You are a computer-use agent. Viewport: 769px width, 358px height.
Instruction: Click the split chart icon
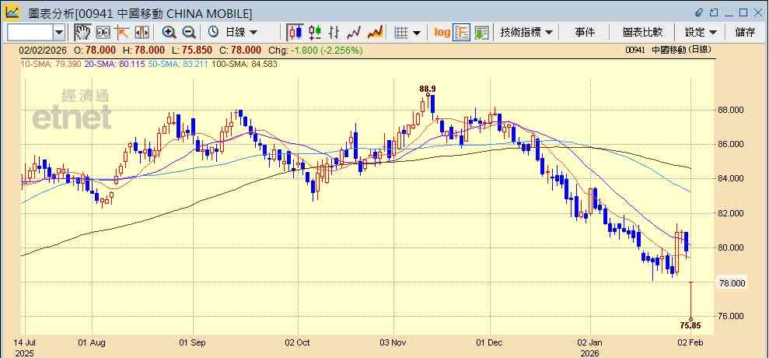[142, 33]
